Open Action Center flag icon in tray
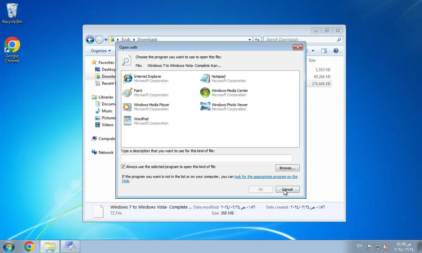Screen dimensions: 422x253 370,247
